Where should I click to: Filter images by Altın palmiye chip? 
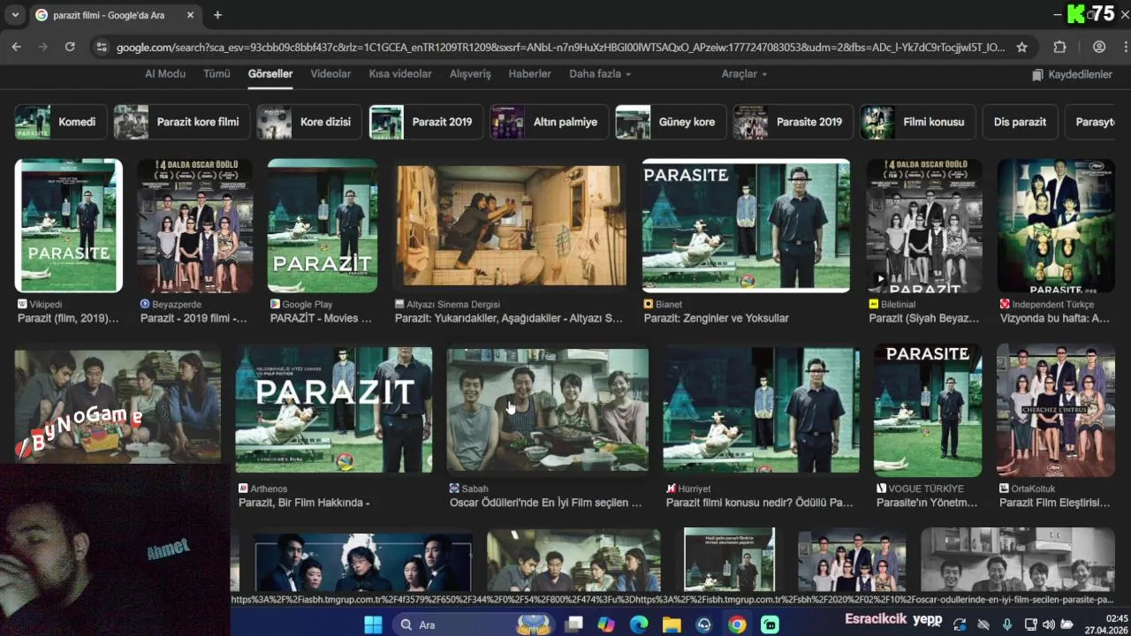[x=549, y=122]
